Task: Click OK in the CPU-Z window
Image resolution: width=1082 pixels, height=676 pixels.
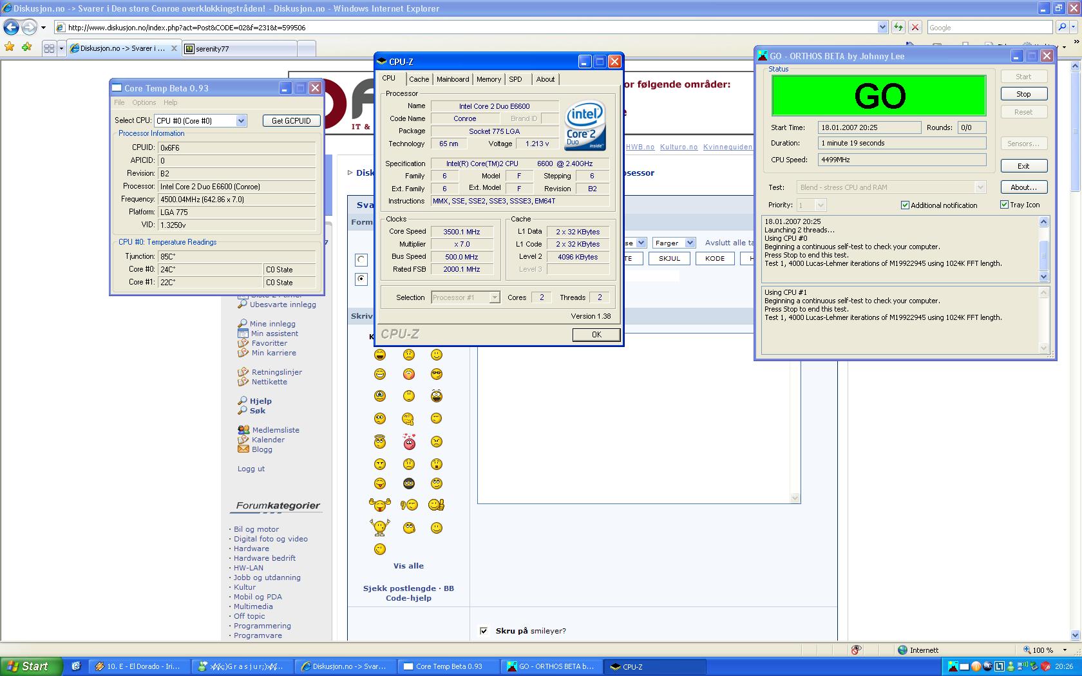Action: coord(596,334)
